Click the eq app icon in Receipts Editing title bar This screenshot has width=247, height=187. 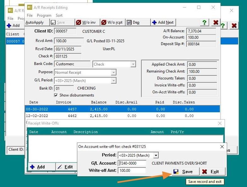click(x=30, y=7)
